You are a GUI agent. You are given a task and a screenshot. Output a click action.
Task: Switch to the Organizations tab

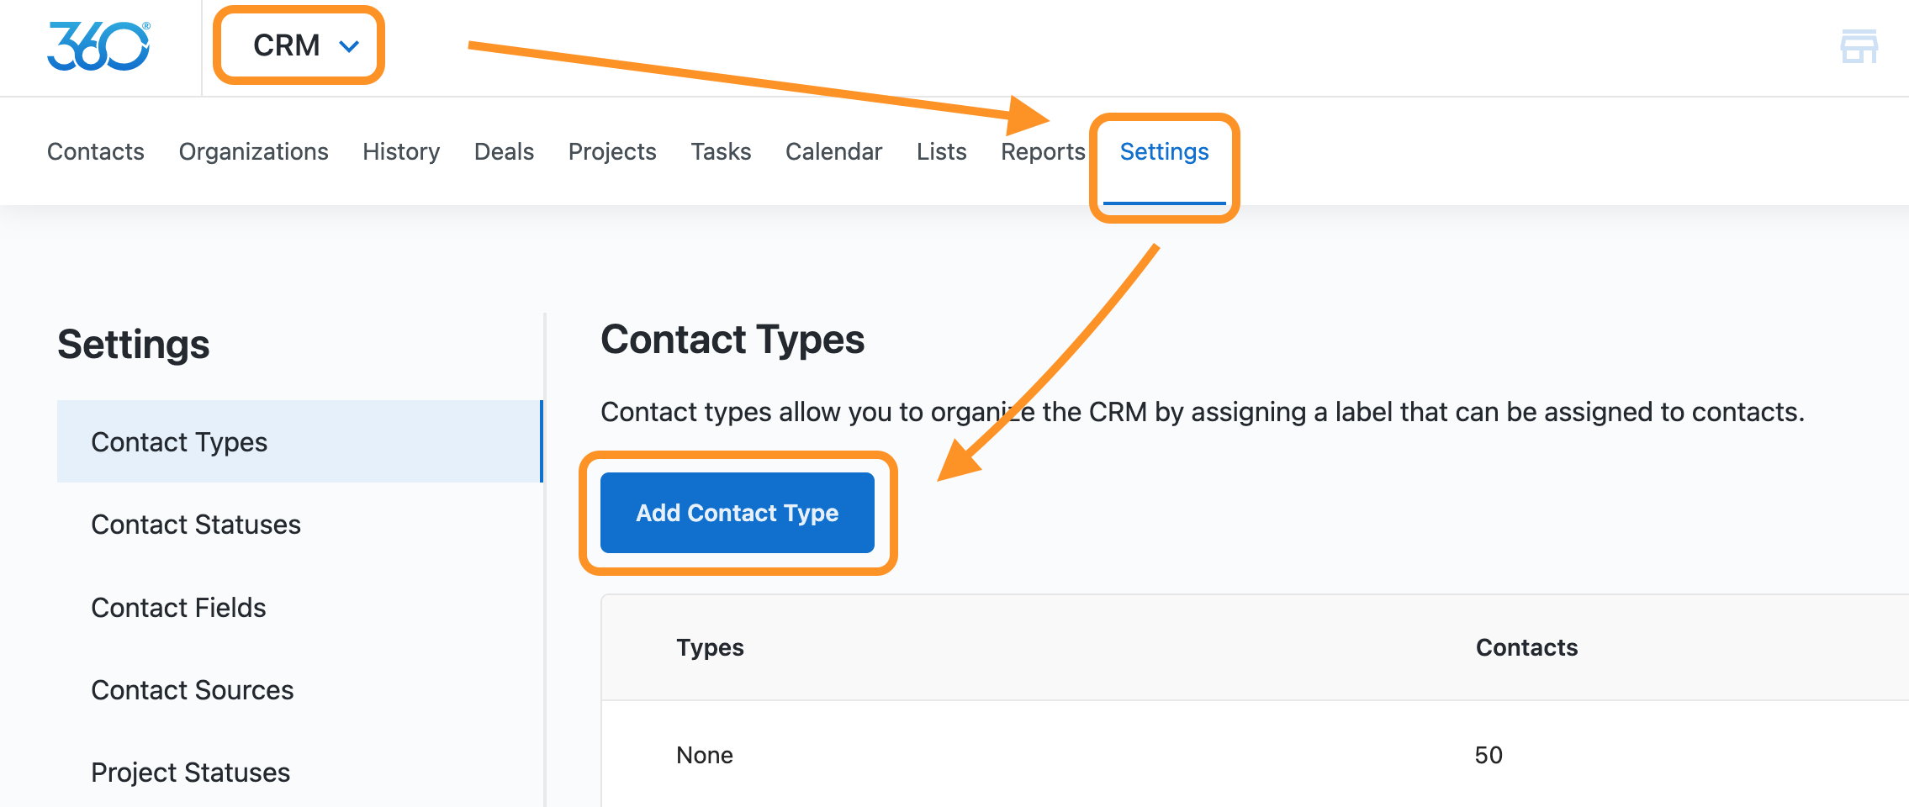tap(253, 151)
